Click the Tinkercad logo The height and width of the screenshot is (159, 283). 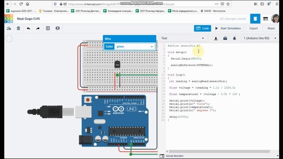(x=9, y=19)
